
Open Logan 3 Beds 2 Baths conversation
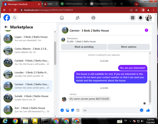(27, 39)
